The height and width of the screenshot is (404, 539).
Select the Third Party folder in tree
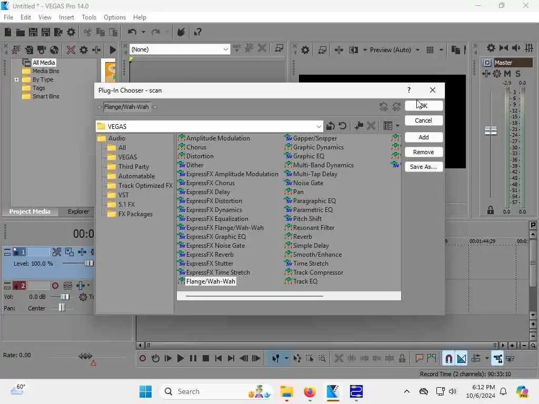[x=133, y=167]
